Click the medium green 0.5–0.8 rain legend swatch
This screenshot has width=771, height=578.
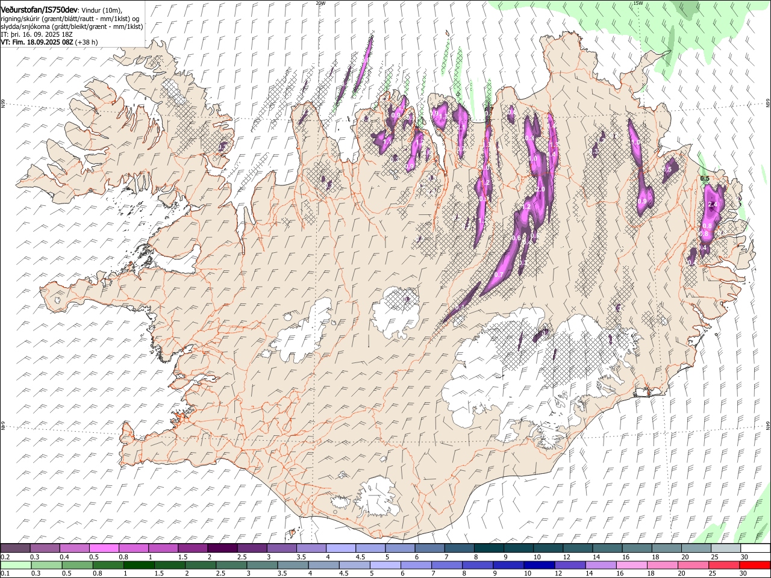click(78, 565)
